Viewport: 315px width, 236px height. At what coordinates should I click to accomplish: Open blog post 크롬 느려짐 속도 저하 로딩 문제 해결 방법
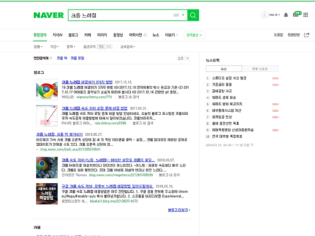pos(94,108)
